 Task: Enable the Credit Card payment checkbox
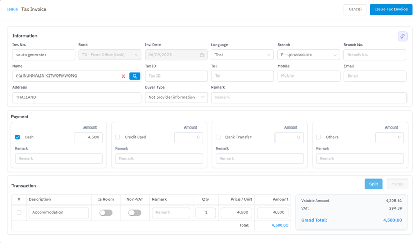coord(117,137)
